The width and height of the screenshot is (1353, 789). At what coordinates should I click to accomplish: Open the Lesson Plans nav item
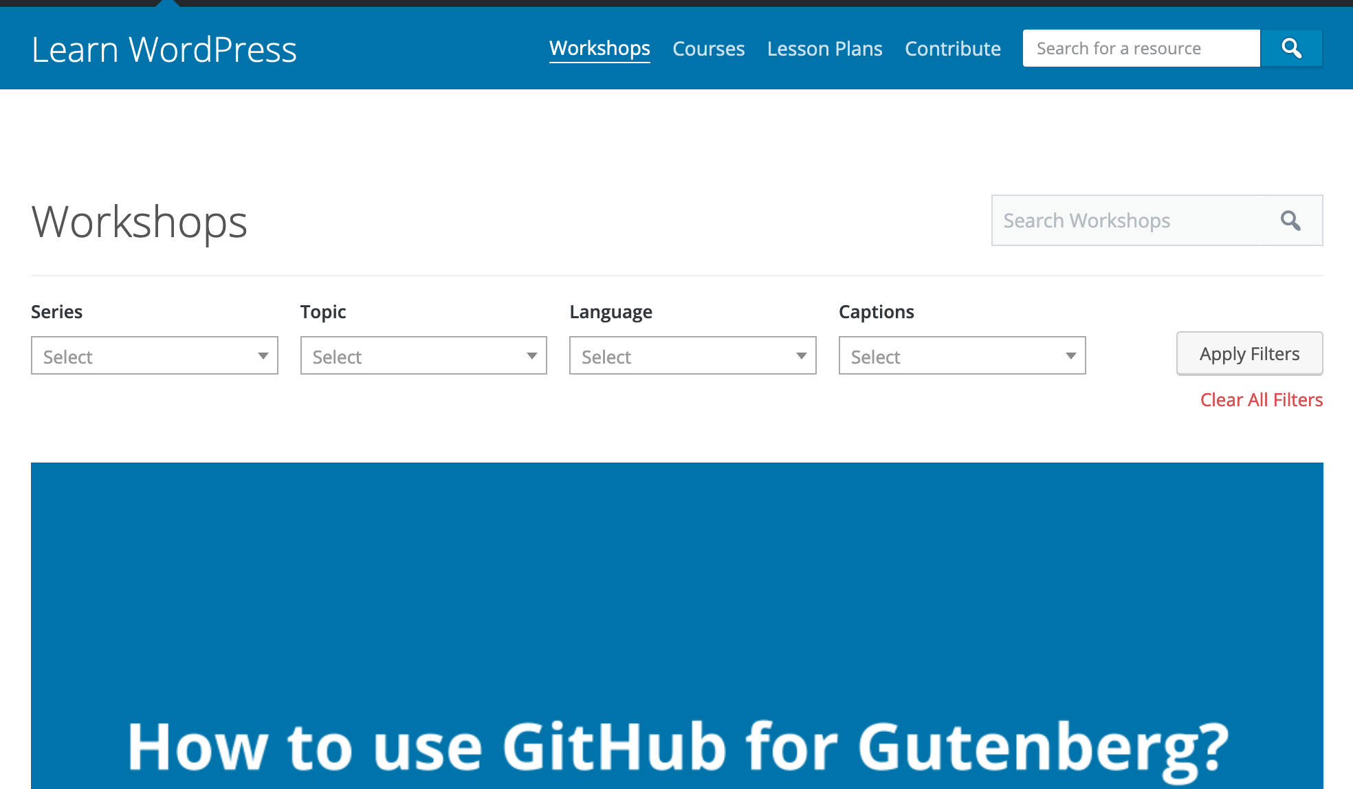point(825,49)
